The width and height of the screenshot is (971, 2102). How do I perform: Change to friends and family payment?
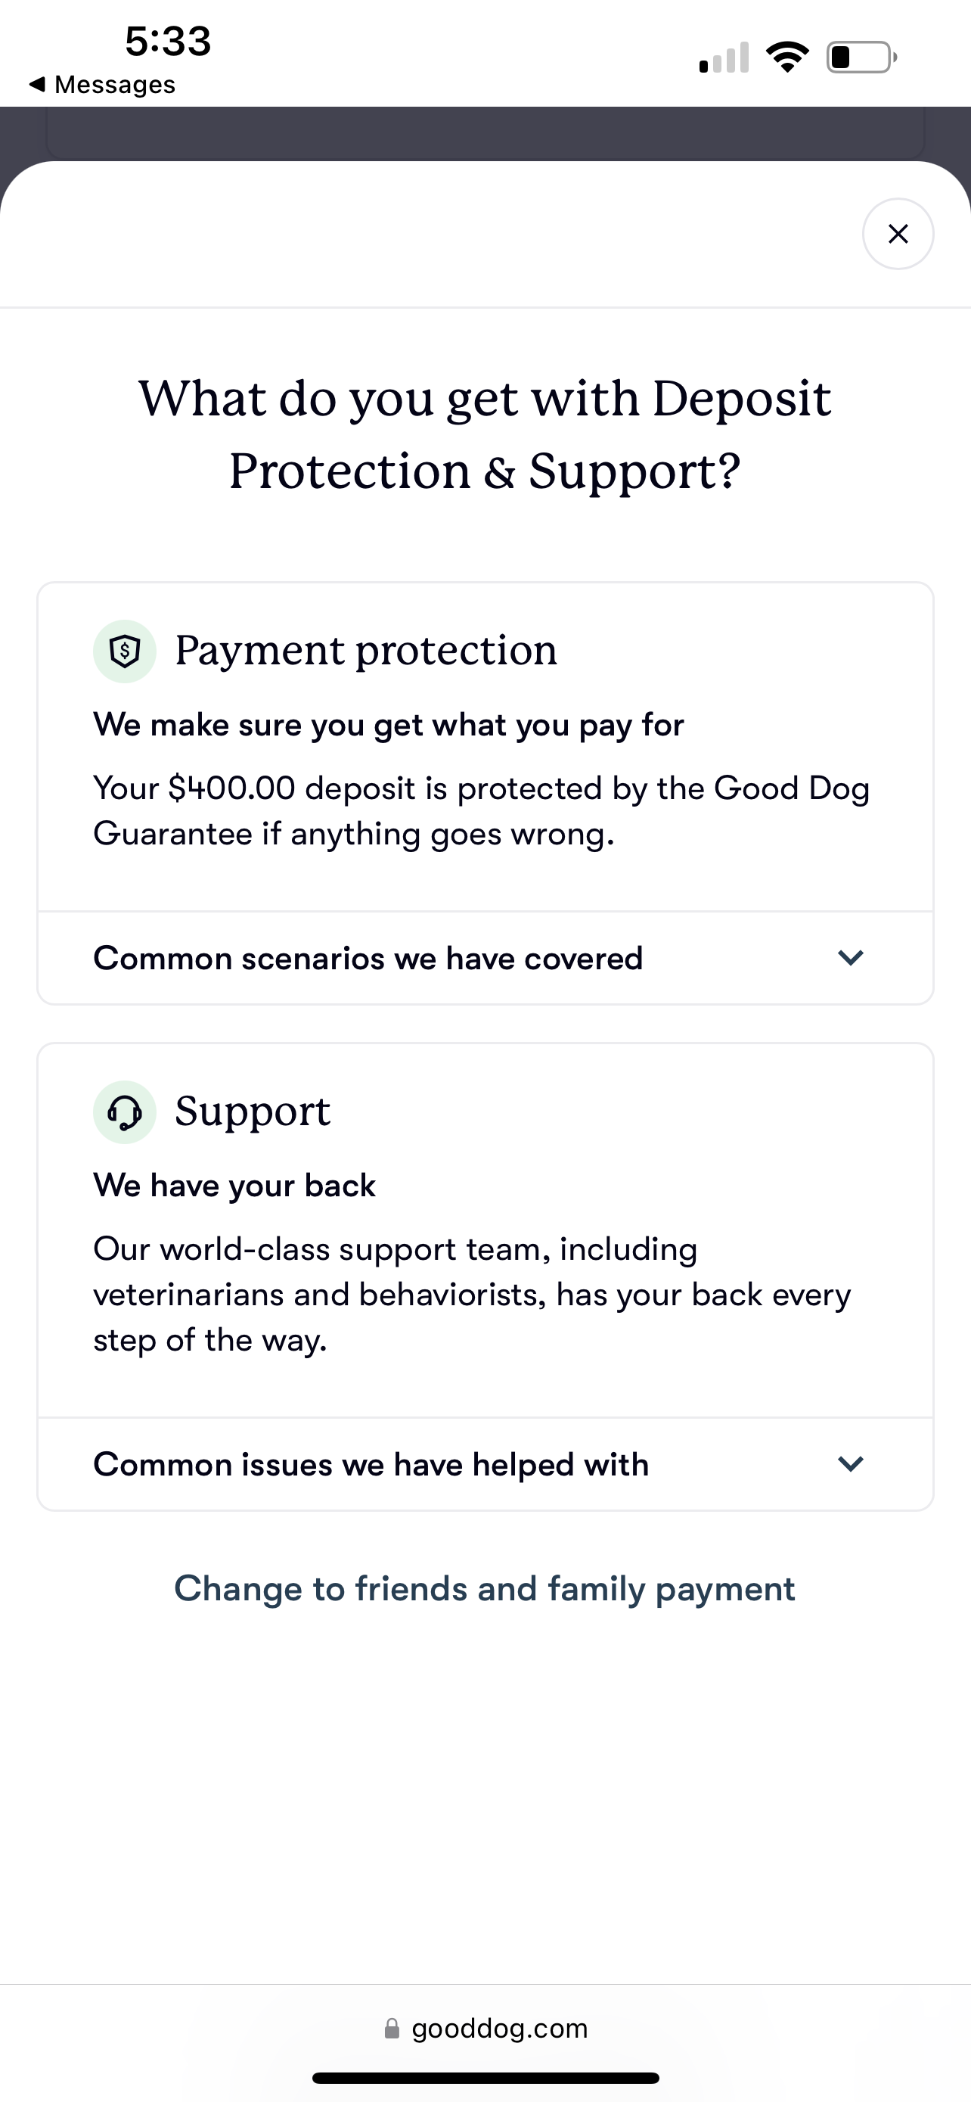485,1589
